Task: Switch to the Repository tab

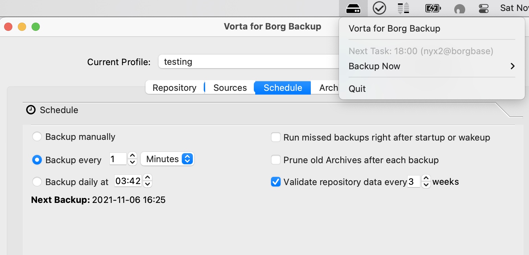Action: 175,88
